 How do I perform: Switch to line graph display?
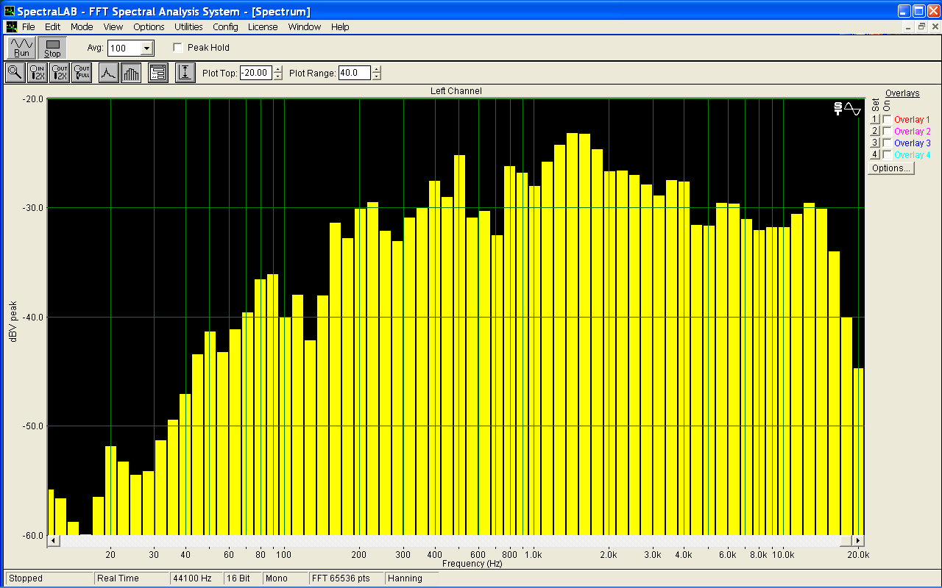(108, 73)
